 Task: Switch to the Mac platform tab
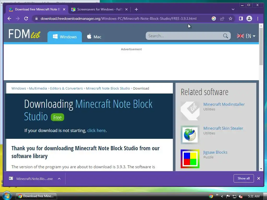tap(94, 37)
